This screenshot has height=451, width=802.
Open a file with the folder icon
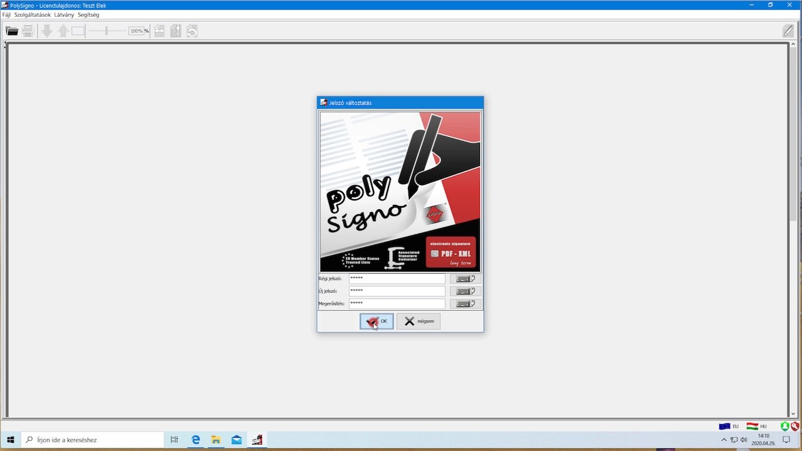(12, 31)
